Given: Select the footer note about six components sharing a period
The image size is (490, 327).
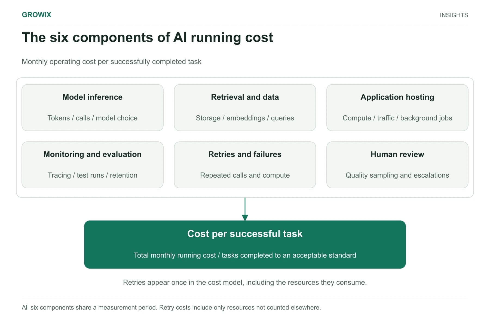Looking at the screenshot, I should pyautogui.click(x=171, y=307).
